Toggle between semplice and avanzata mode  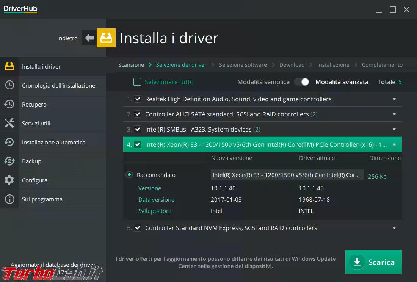pyautogui.click(x=302, y=82)
